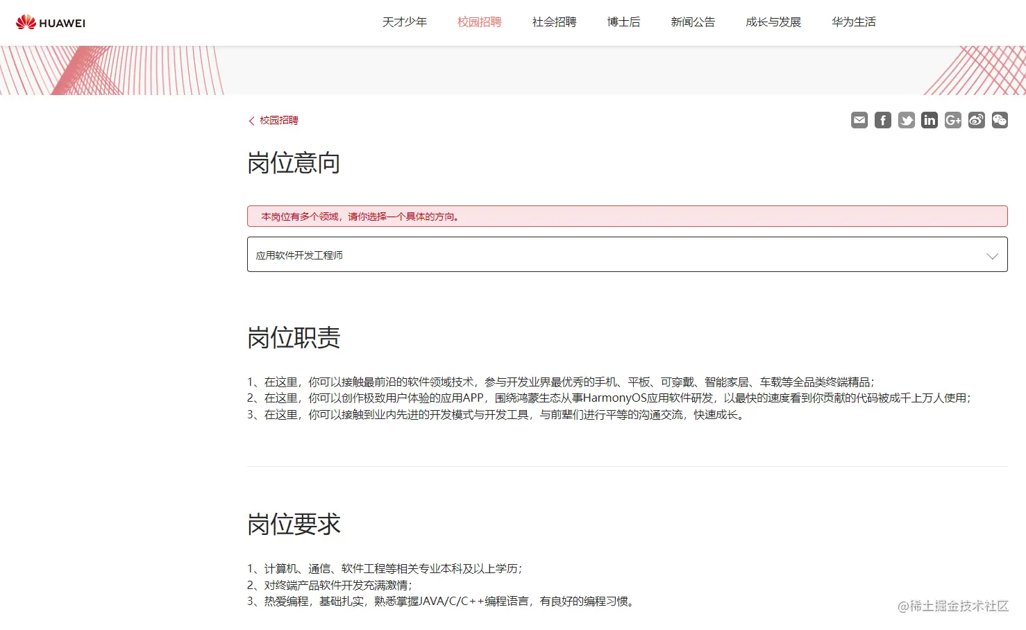Click duty line about 开发模式与开发工具
The height and width of the screenshot is (630, 1026).
click(x=497, y=415)
